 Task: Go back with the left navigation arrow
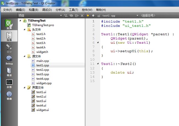(88, 16)
